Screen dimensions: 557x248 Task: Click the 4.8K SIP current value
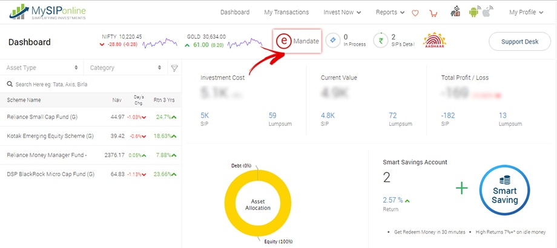(x=328, y=116)
